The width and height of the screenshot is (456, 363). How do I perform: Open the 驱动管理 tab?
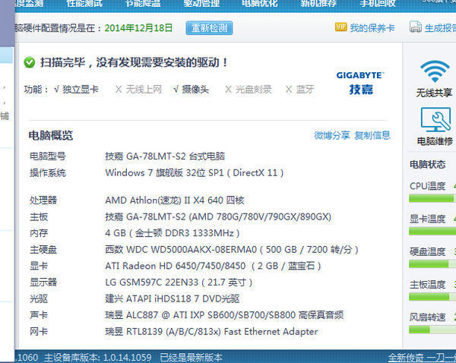[x=201, y=4]
